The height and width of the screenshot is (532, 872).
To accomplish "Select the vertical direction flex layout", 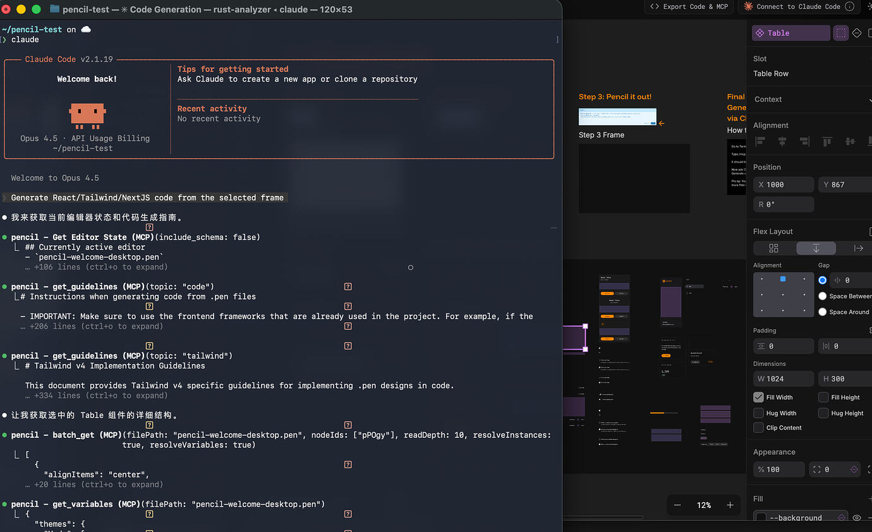I will [816, 248].
